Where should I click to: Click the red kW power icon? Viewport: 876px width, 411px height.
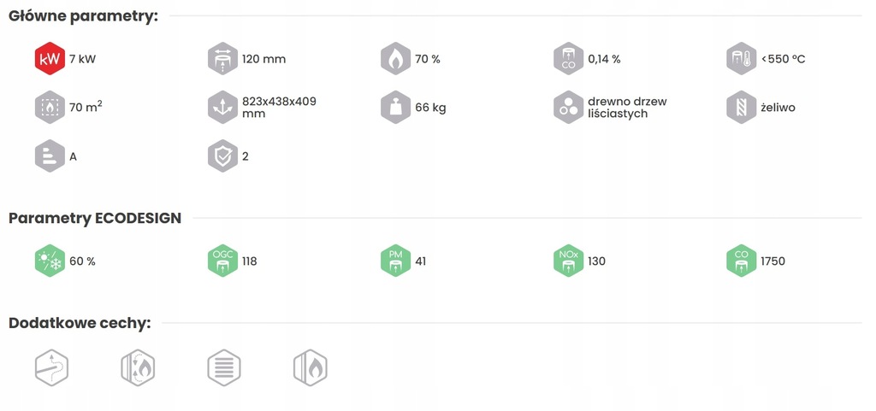(x=50, y=59)
